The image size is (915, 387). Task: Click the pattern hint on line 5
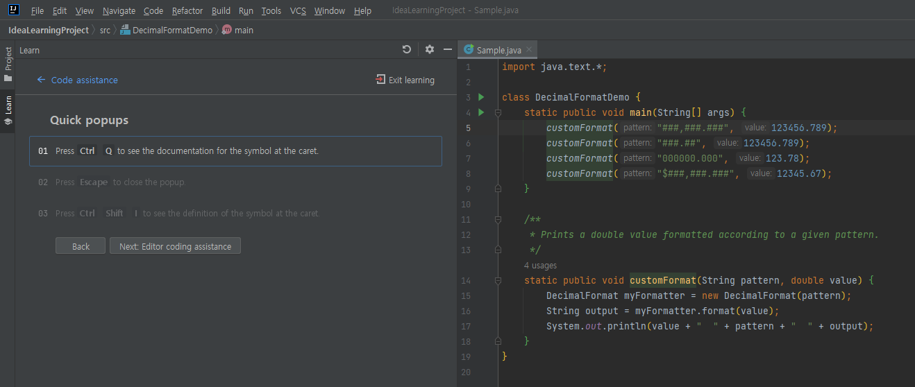[637, 128]
